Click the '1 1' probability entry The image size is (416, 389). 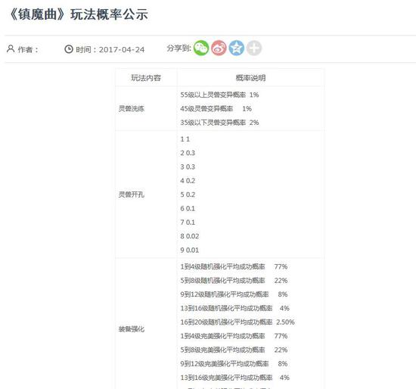[x=185, y=139]
